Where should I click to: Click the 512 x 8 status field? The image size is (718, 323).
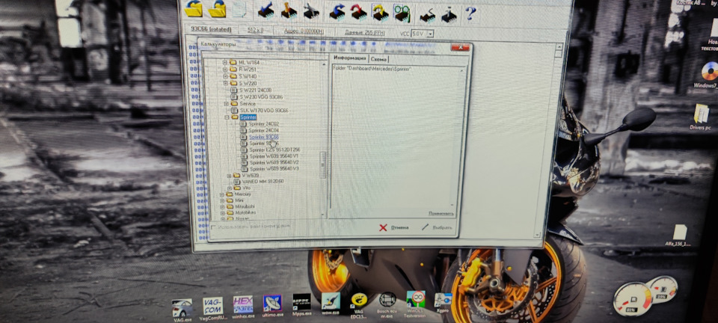[255, 31]
